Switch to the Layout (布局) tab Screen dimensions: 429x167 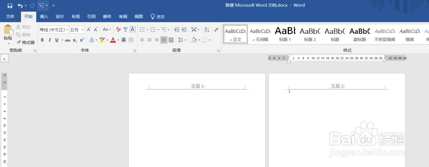click(x=76, y=17)
